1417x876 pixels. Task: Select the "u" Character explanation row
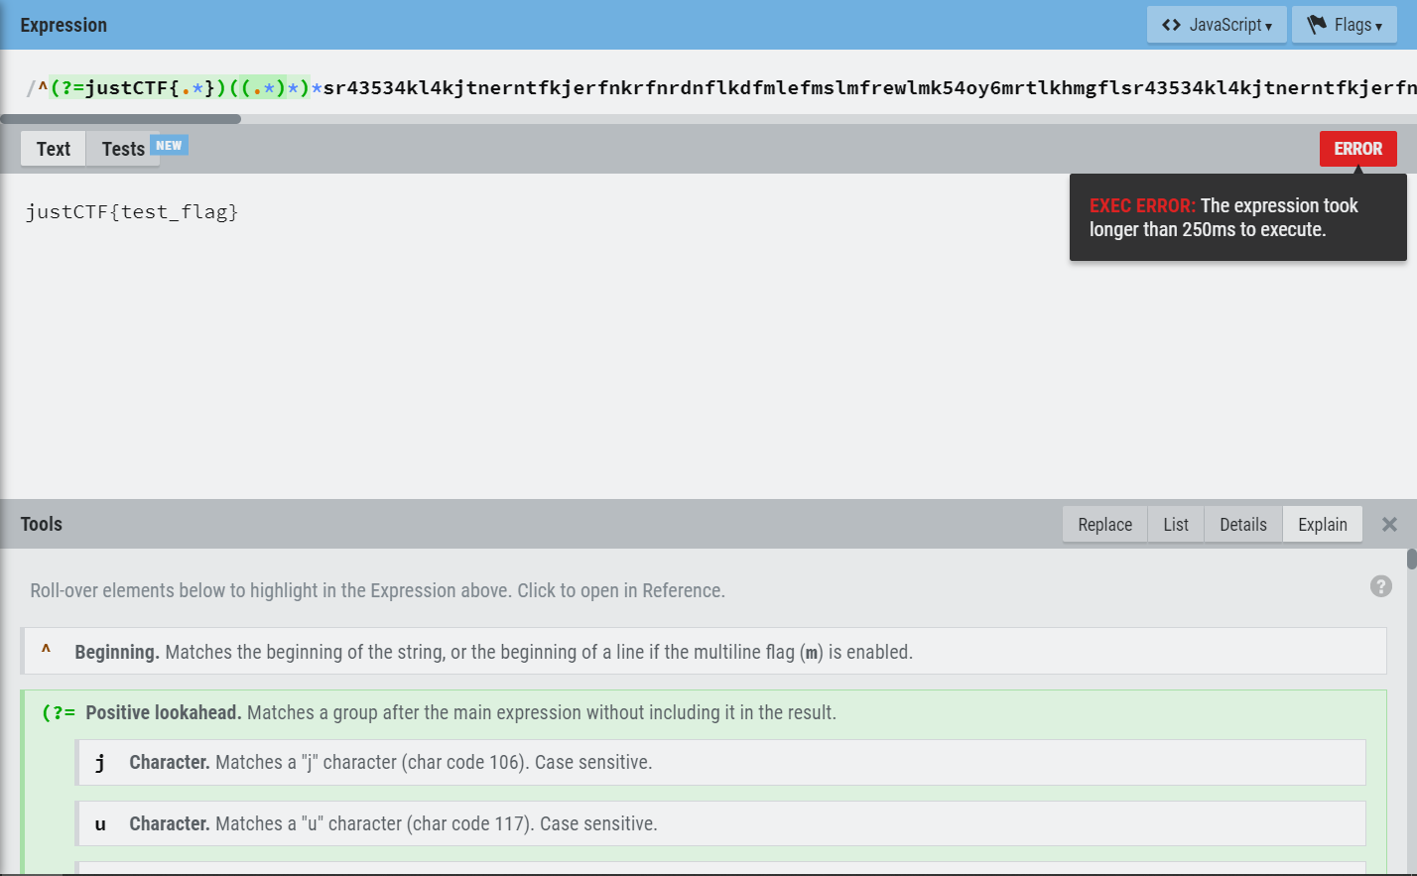click(719, 823)
